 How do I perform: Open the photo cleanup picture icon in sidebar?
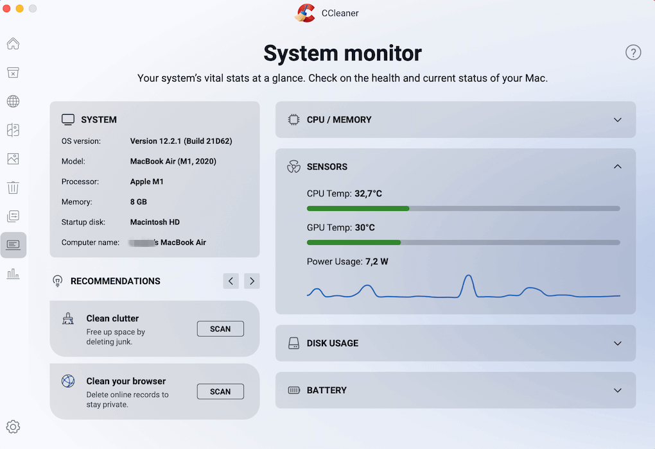tap(13, 158)
